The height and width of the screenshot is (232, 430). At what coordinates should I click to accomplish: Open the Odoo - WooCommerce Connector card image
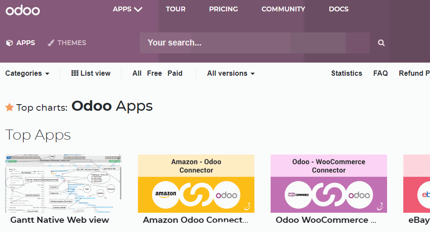(x=329, y=183)
